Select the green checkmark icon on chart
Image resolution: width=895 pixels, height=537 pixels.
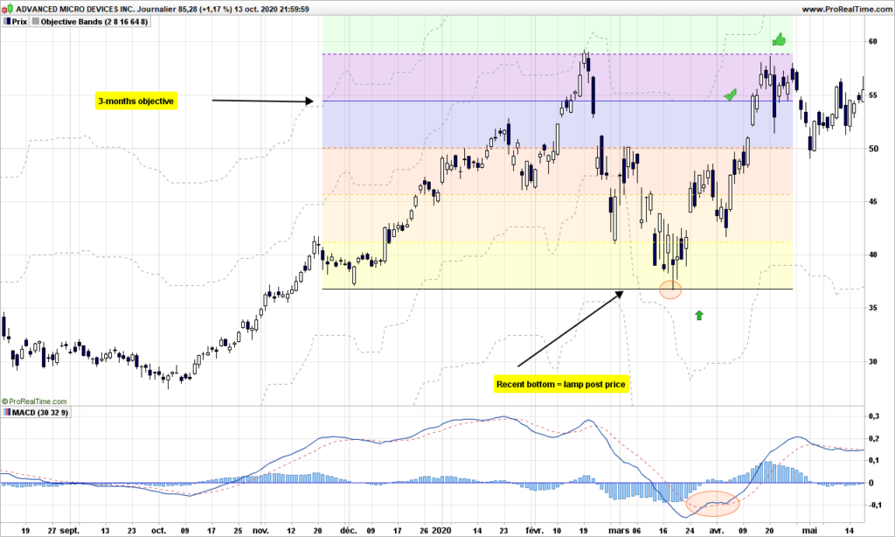(730, 94)
